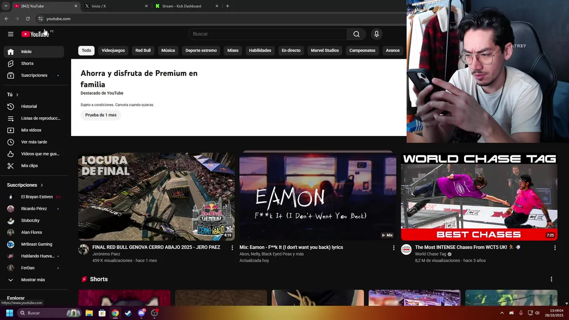Image resolution: width=569 pixels, height=320 pixels.
Task: Click Prueba de 1 mes button
Action: pos(101,115)
